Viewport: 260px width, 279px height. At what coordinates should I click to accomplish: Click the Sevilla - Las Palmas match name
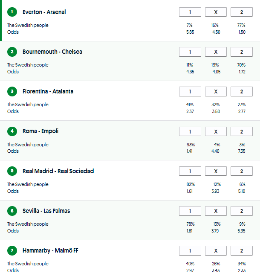[x=46, y=211]
